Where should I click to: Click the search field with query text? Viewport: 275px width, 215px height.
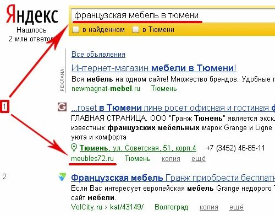(173, 15)
